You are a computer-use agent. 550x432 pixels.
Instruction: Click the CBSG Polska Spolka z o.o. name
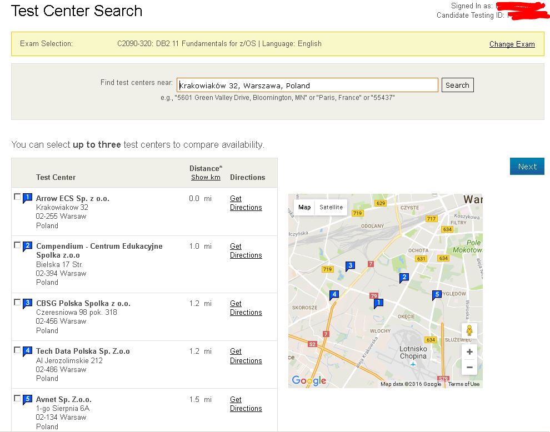83,303
